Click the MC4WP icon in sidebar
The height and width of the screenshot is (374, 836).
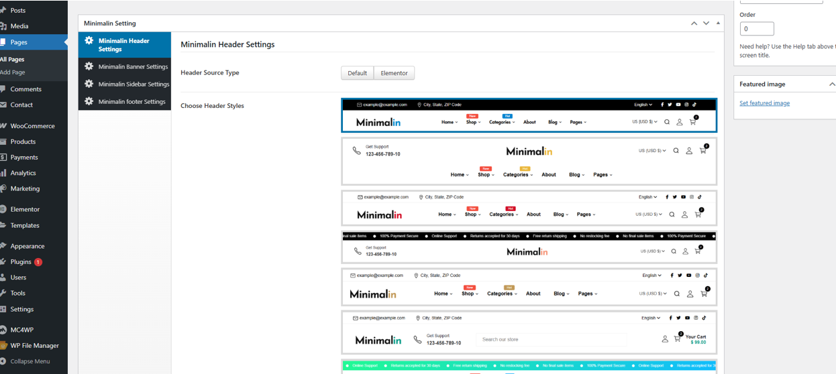point(3,330)
